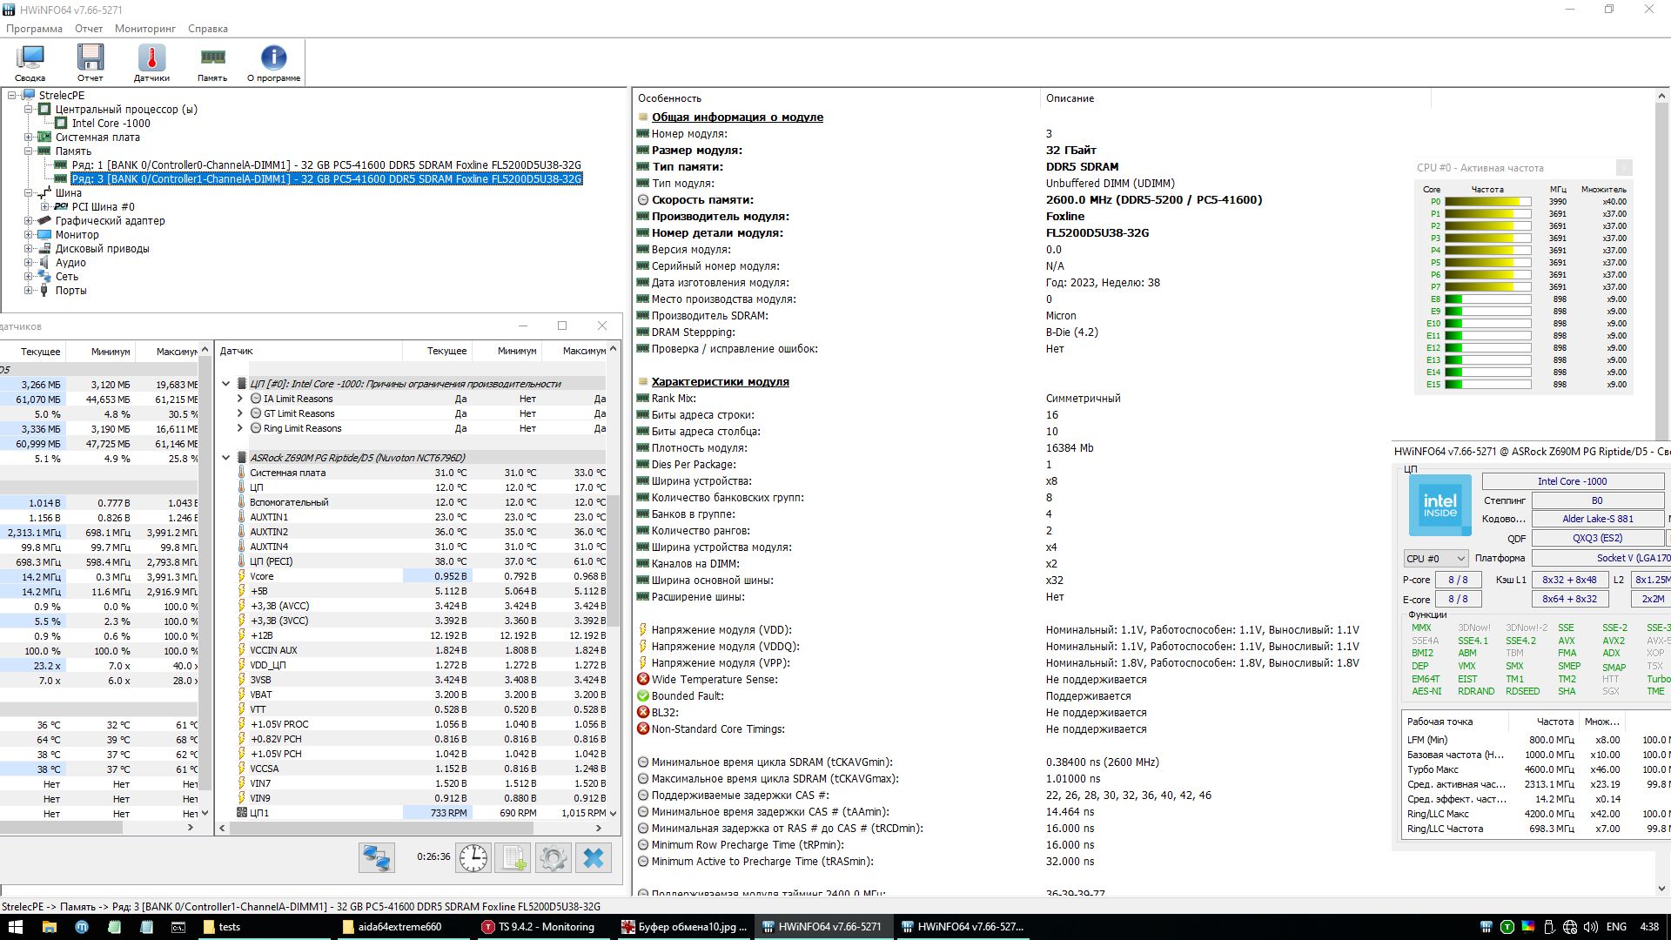
Task: Switch to aida64extreme660 taskbar window
Action: tap(399, 927)
